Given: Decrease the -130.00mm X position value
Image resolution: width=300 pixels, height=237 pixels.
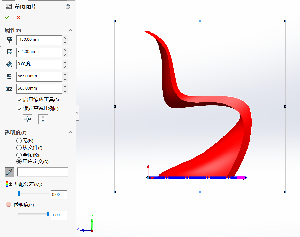Looking at the screenshot, I should 65,43.
